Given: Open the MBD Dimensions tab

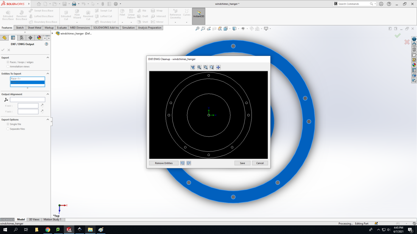Looking at the screenshot, I should [80, 28].
